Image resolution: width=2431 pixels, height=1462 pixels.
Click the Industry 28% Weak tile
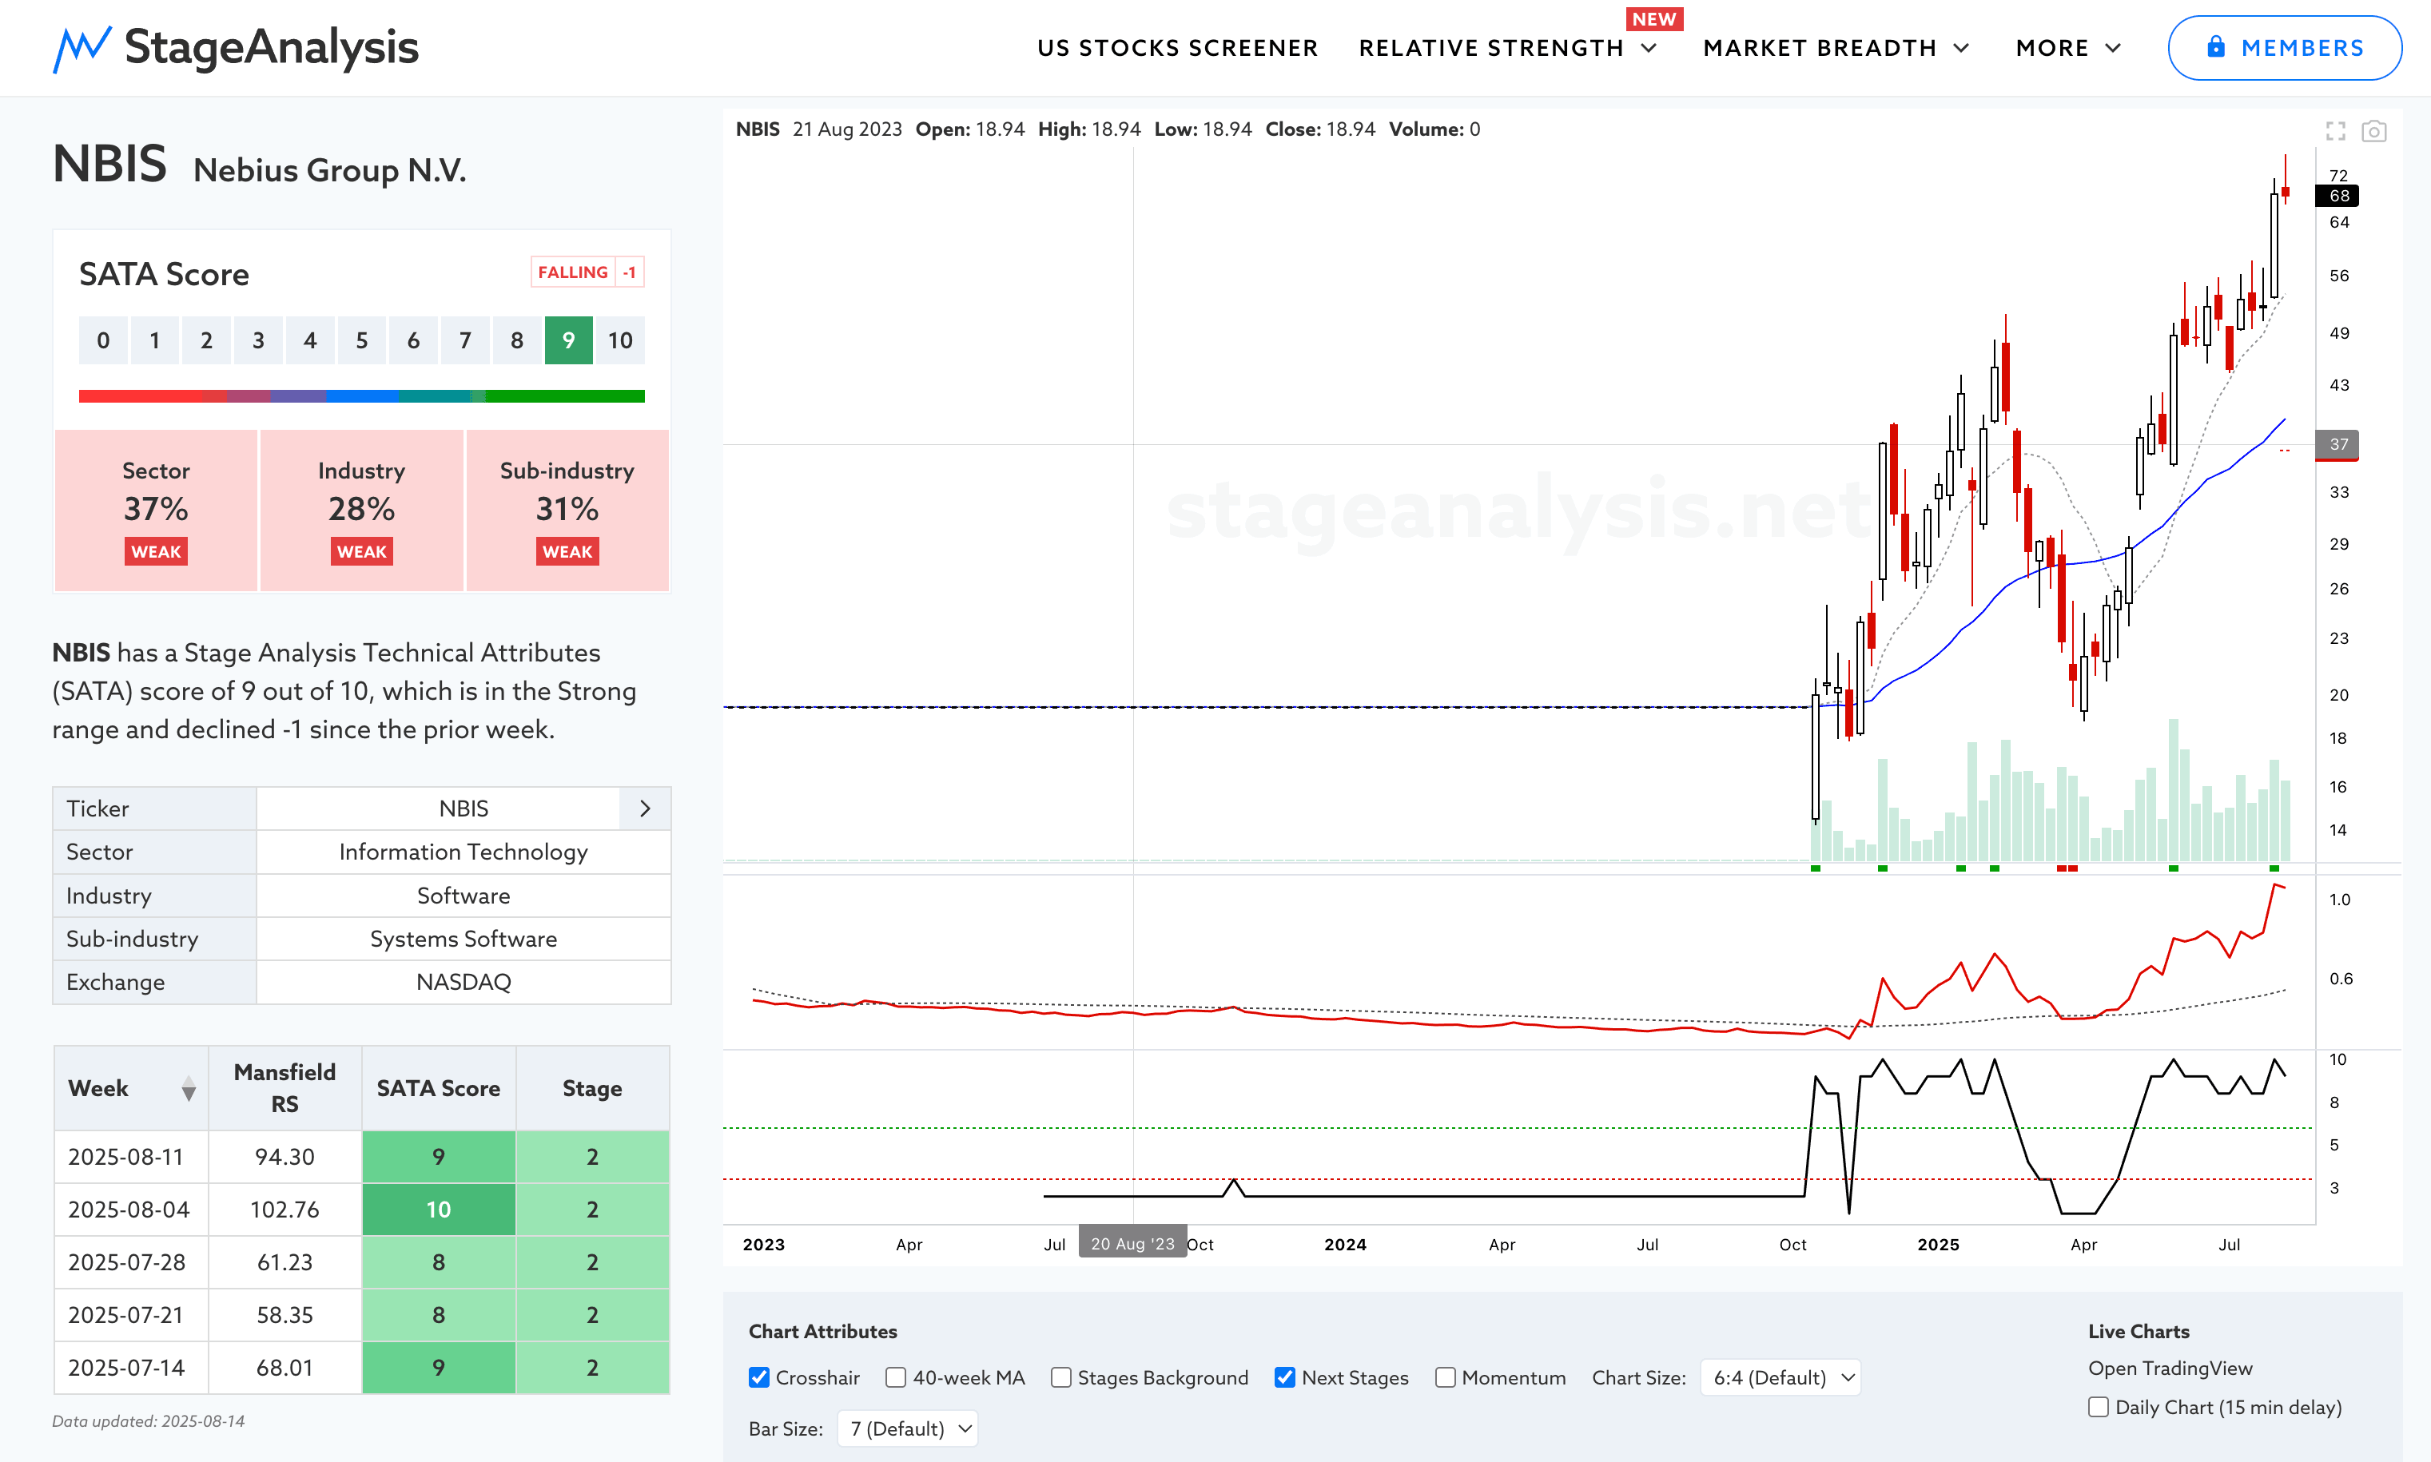(x=362, y=511)
